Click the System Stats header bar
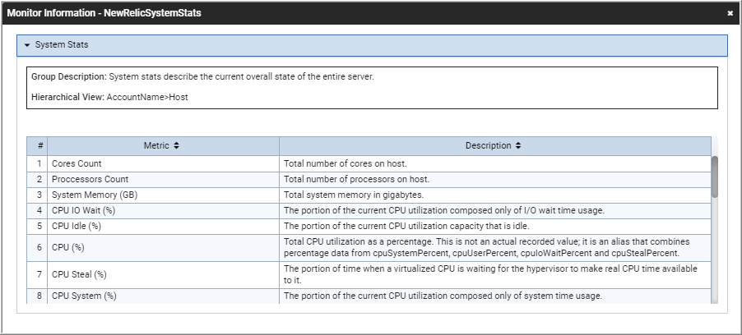The width and height of the screenshot is (742, 335). tap(372, 45)
